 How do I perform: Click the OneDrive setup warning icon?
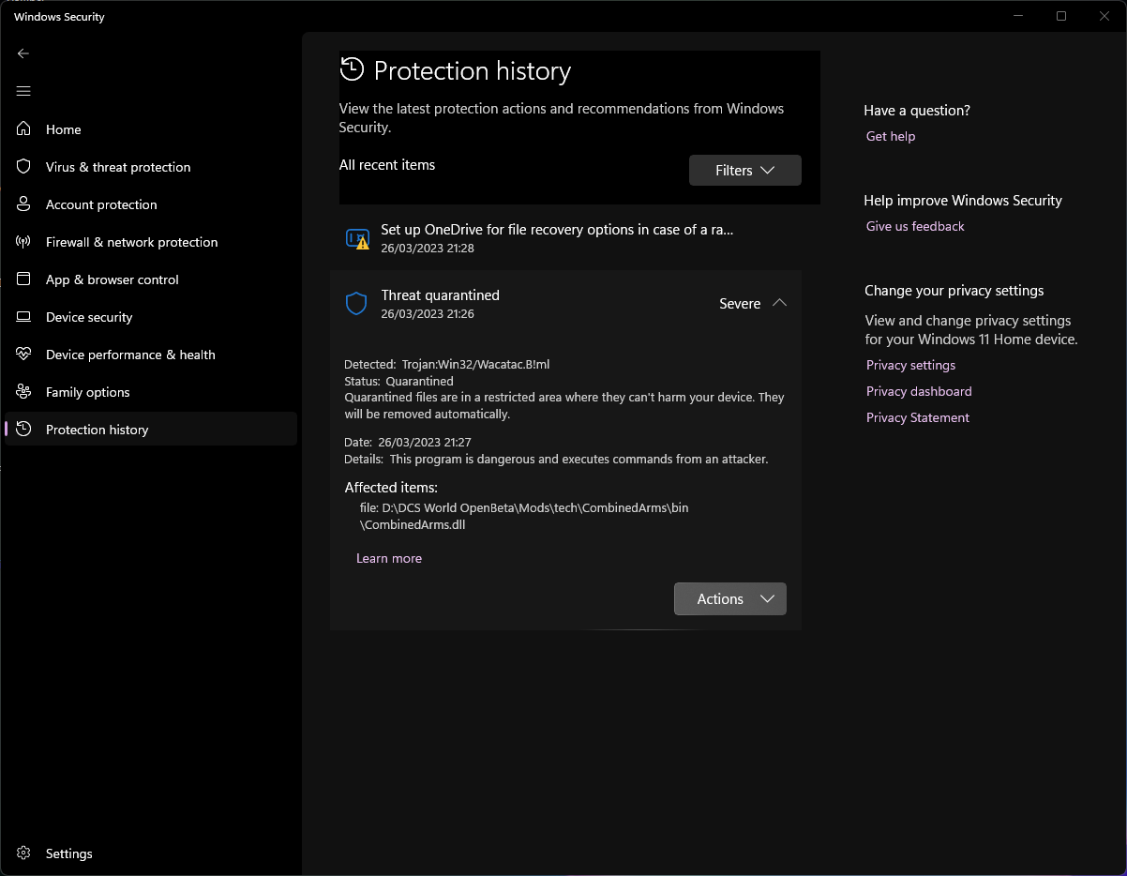357,238
